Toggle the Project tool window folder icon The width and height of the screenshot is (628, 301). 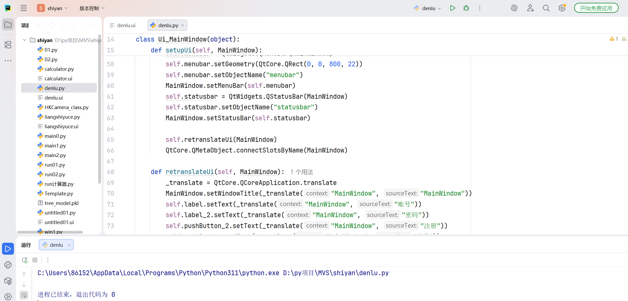pyautogui.click(x=8, y=24)
